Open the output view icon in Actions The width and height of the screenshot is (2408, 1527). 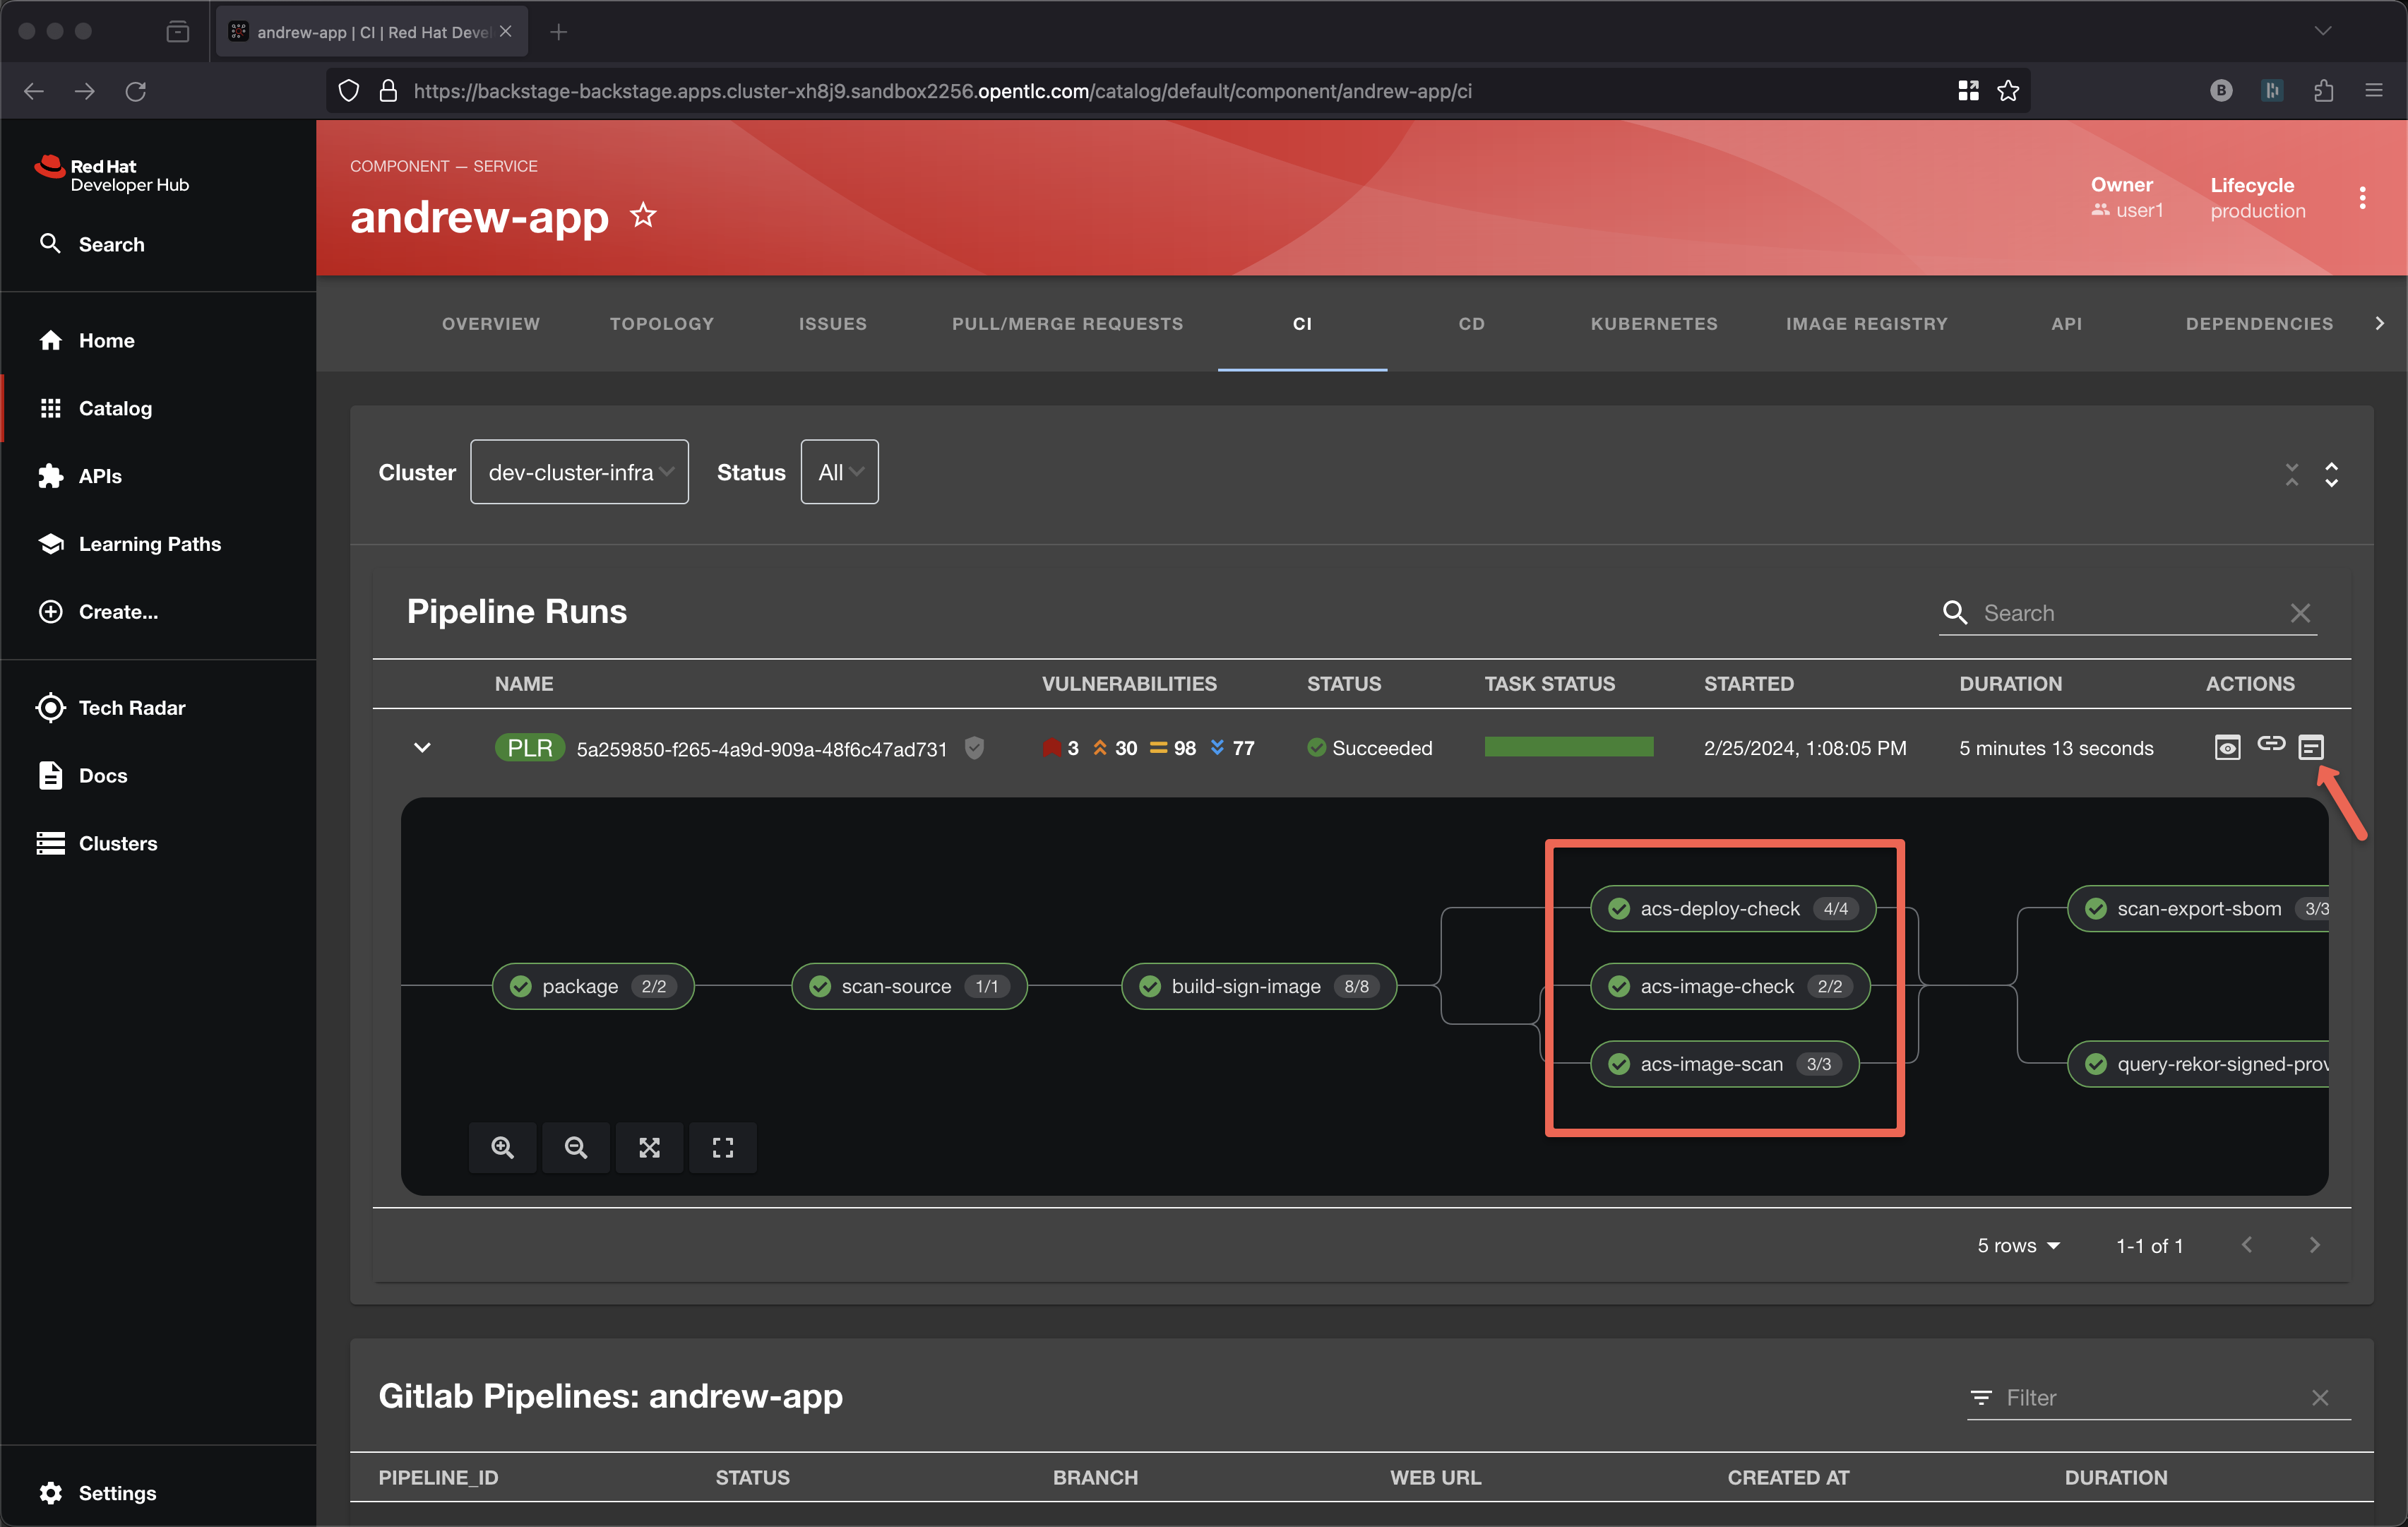coord(2310,747)
